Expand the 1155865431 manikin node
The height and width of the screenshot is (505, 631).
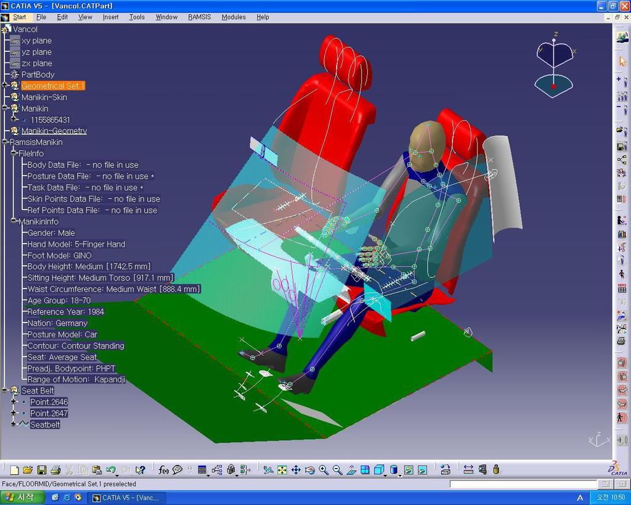pos(14,119)
